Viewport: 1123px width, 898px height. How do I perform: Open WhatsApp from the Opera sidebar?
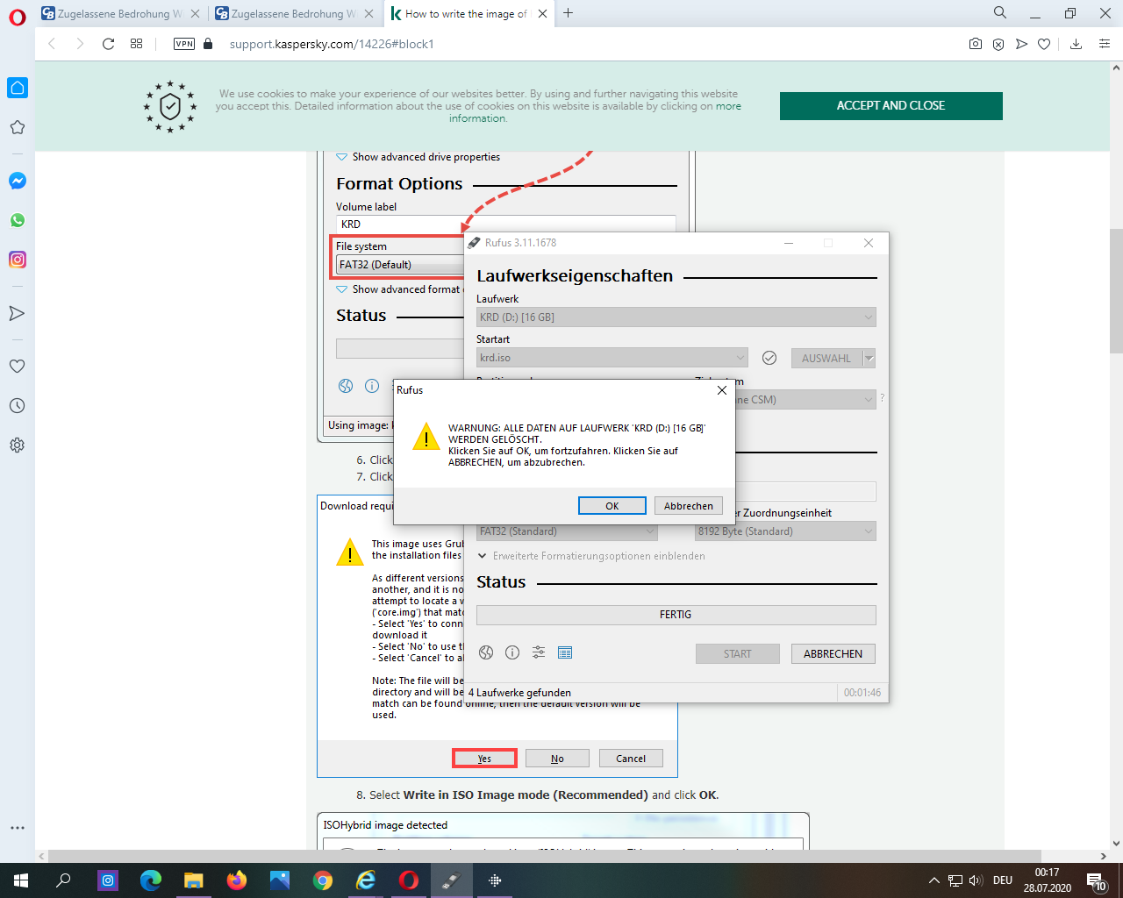(18, 220)
